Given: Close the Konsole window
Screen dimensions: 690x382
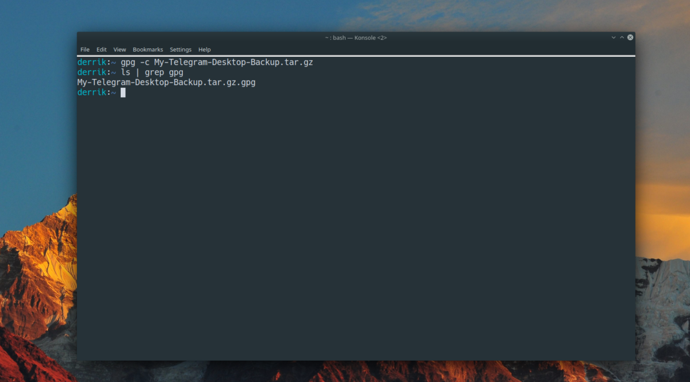Looking at the screenshot, I should 630,37.
